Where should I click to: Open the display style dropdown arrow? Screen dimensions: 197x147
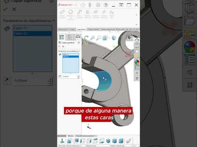[x=110, y=38]
